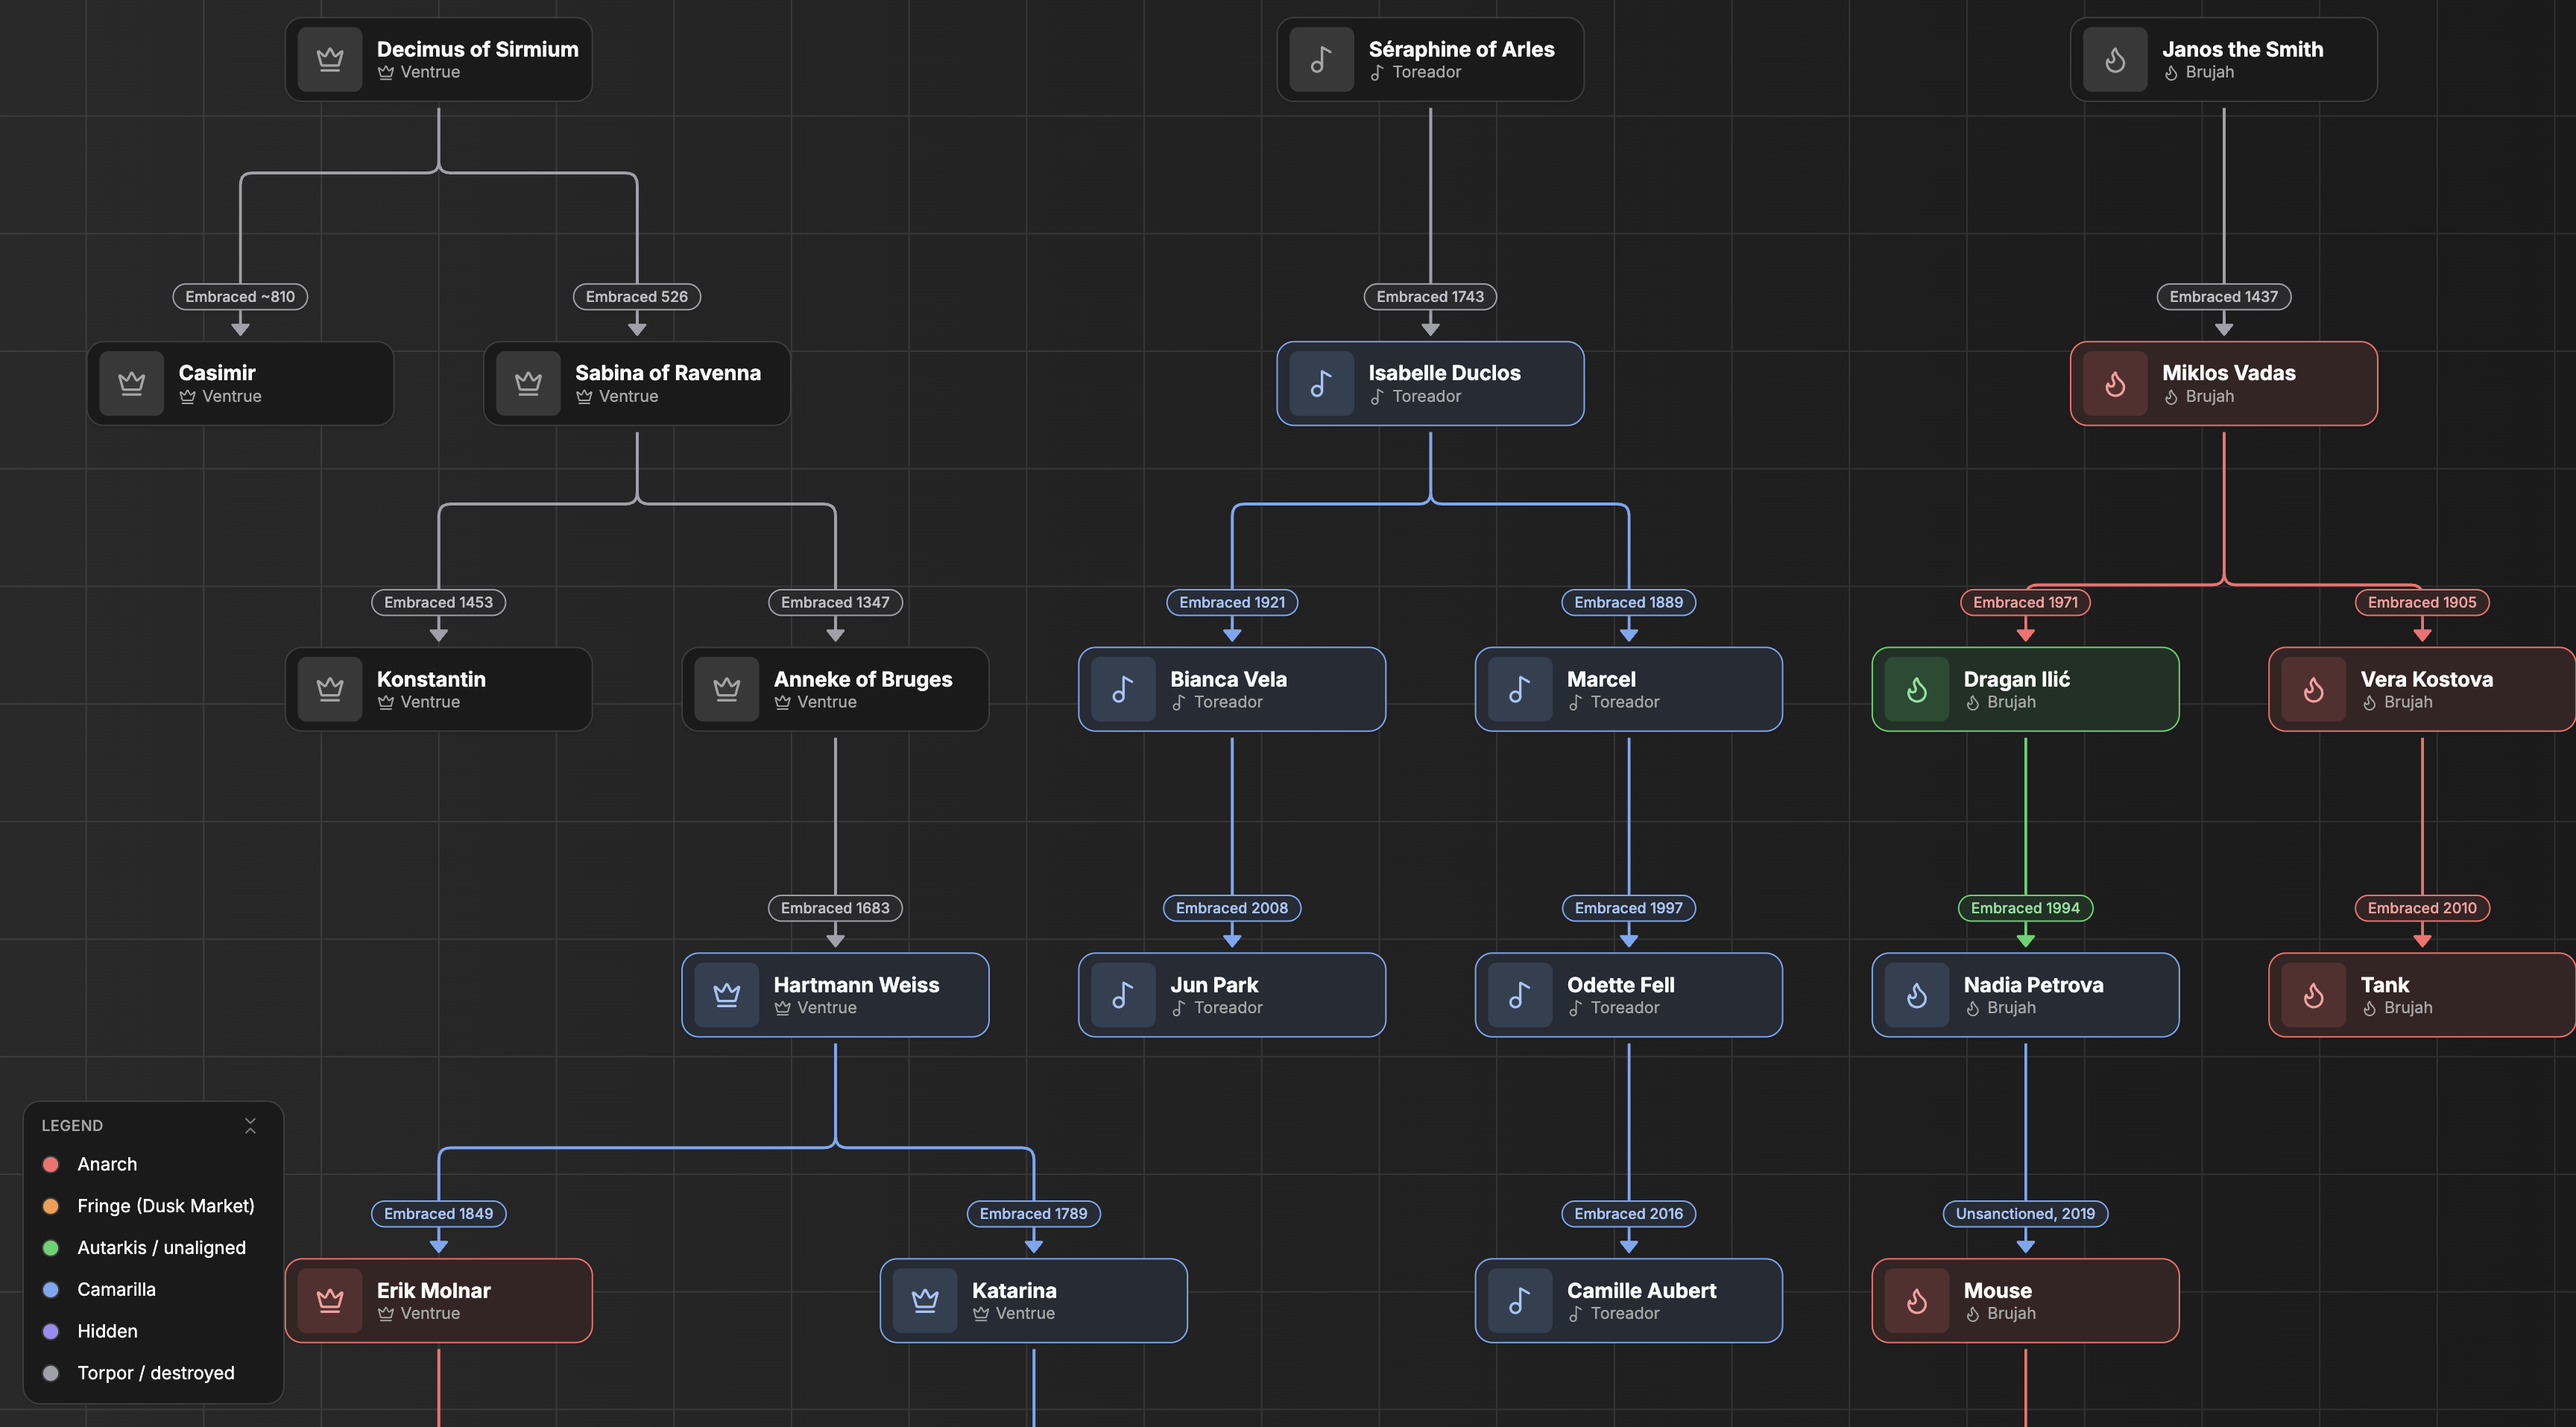This screenshot has height=1427, width=2576.
Task: Select the 'Janos the Smith' name text
Action: (x=2243, y=49)
